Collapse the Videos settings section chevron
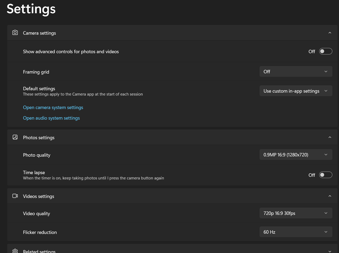The image size is (339, 253). point(330,196)
